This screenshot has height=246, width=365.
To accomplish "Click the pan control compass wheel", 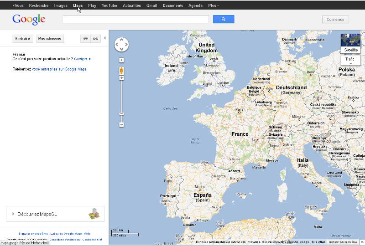I will [121, 44].
